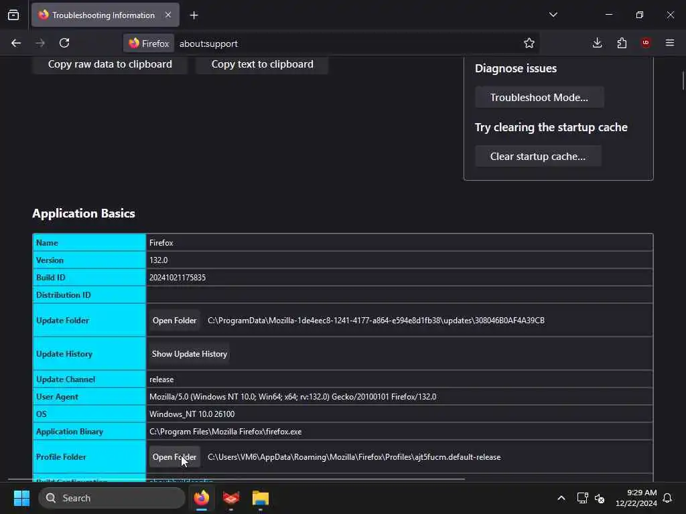Start Troubleshoot Mode

[539, 97]
